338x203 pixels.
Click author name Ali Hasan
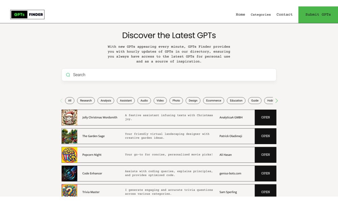click(x=225, y=155)
